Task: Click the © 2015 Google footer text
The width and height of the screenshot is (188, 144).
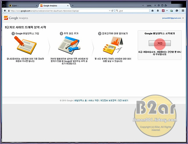Action: pyautogui.click(x=66, y=100)
